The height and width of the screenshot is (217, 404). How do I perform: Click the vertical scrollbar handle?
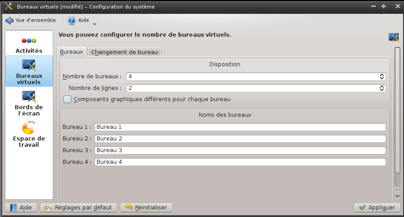(x=397, y=117)
